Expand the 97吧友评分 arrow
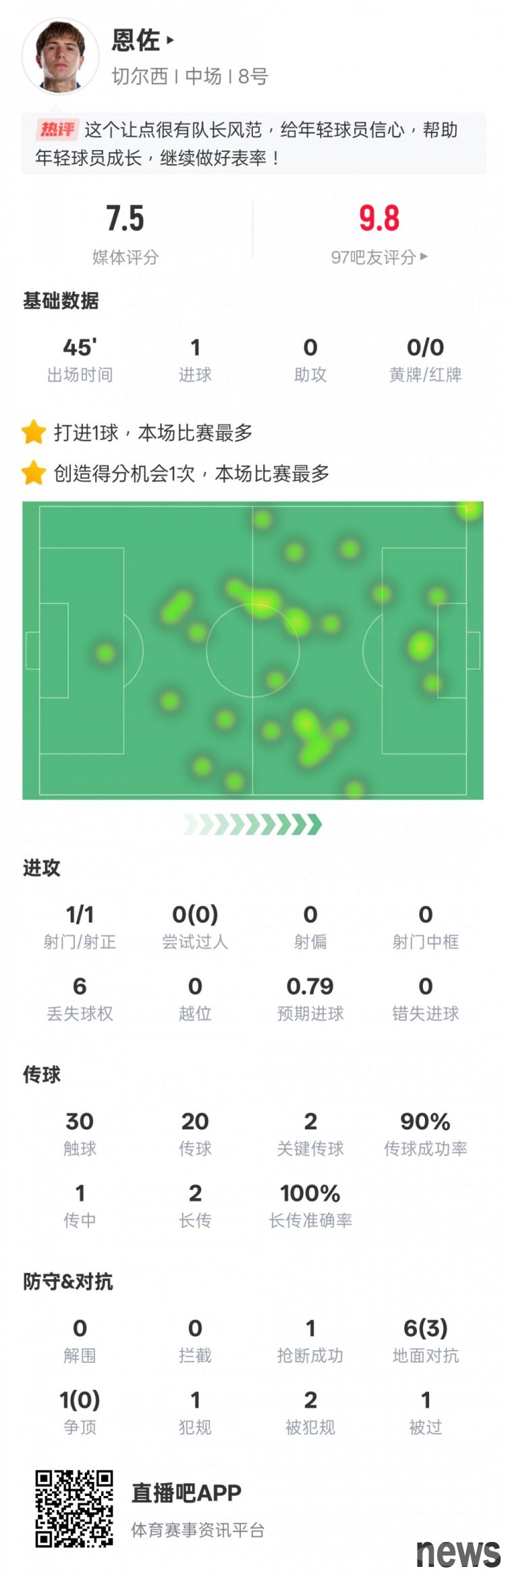 pos(424,257)
